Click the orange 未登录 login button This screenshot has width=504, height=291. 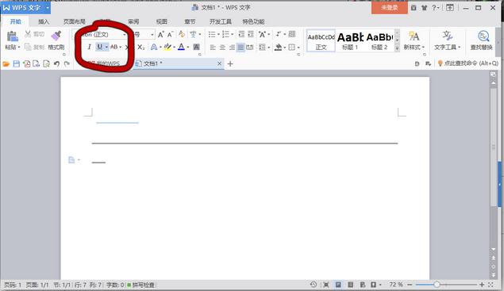tap(389, 7)
